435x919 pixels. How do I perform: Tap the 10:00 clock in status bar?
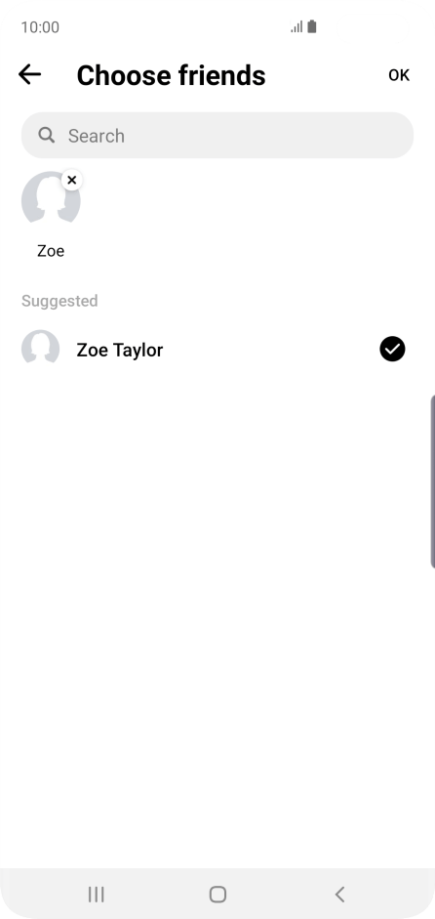(40, 27)
